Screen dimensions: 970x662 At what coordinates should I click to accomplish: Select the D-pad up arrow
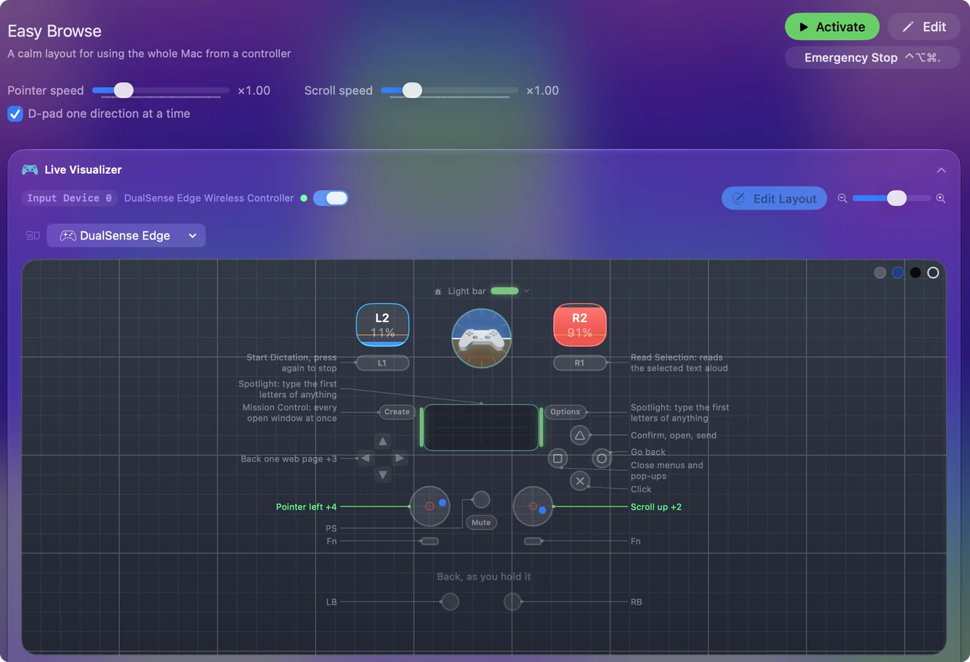pos(382,441)
